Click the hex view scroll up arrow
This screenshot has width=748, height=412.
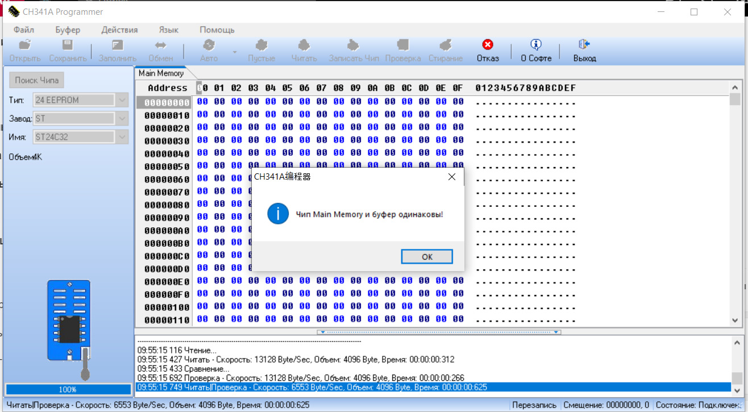pyautogui.click(x=735, y=87)
